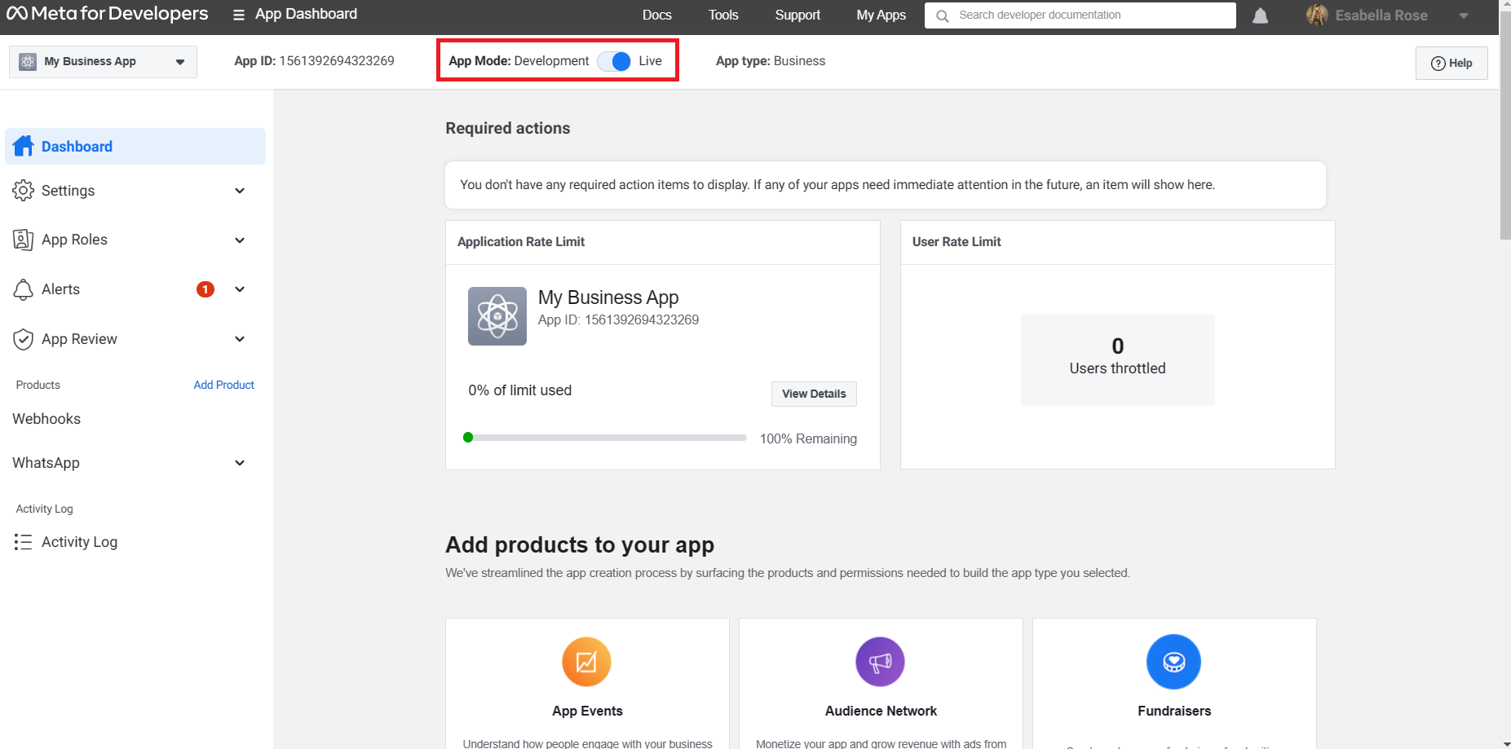Viewport: 1511px width, 749px height.
Task: Expand the Settings section chevron
Action: click(x=240, y=191)
